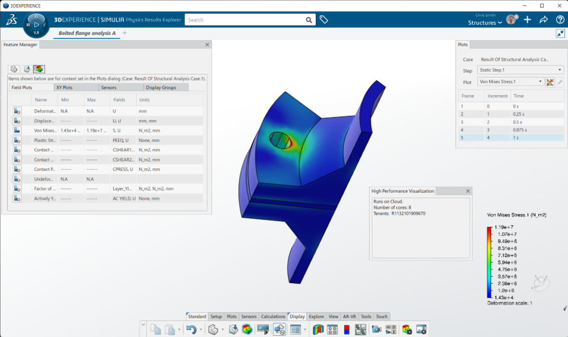Click the Paste icon in bottom toolbar
The width and height of the screenshot is (568, 337).
(170, 330)
